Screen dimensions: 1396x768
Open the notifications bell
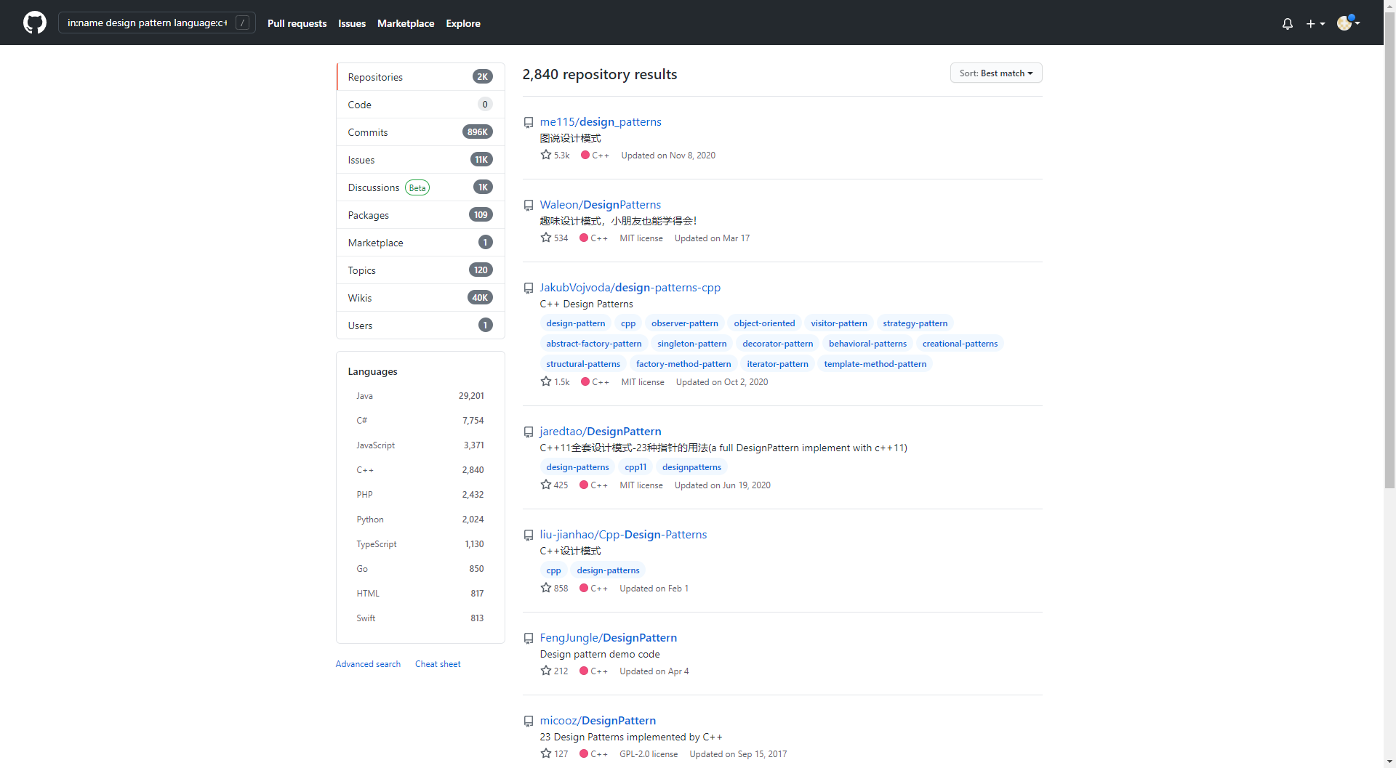(x=1287, y=23)
